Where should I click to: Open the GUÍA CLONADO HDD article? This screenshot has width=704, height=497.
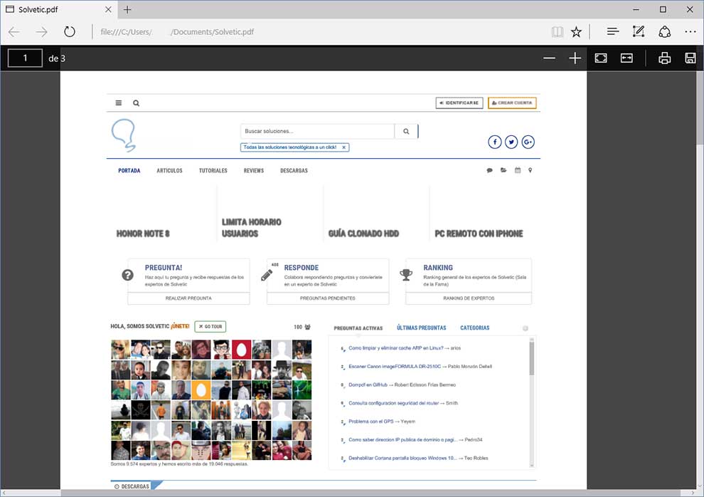(363, 234)
